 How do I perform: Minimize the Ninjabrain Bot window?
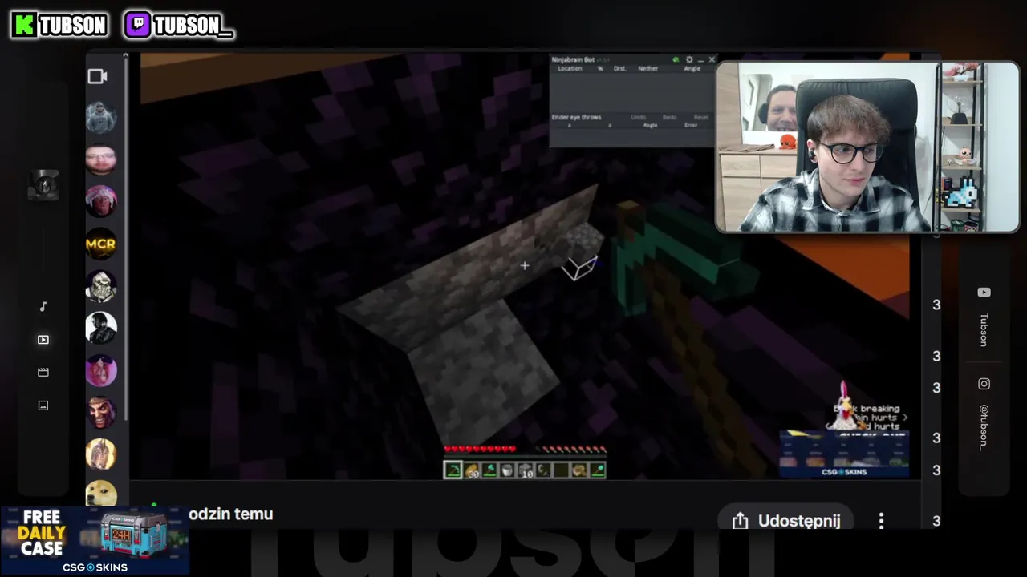[700, 59]
